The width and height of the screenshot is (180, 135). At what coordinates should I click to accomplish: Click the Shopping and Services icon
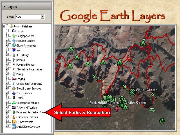14,88
